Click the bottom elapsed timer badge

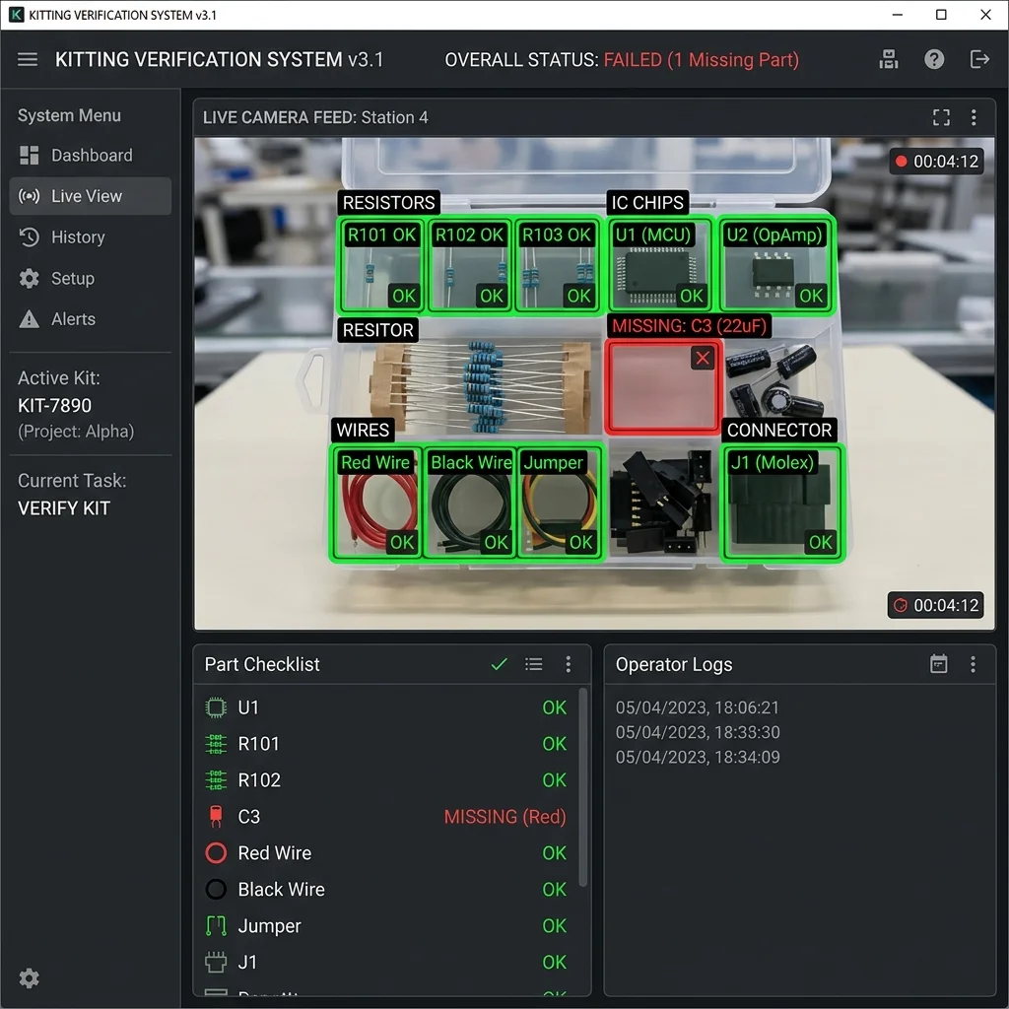tap(936, 605)
